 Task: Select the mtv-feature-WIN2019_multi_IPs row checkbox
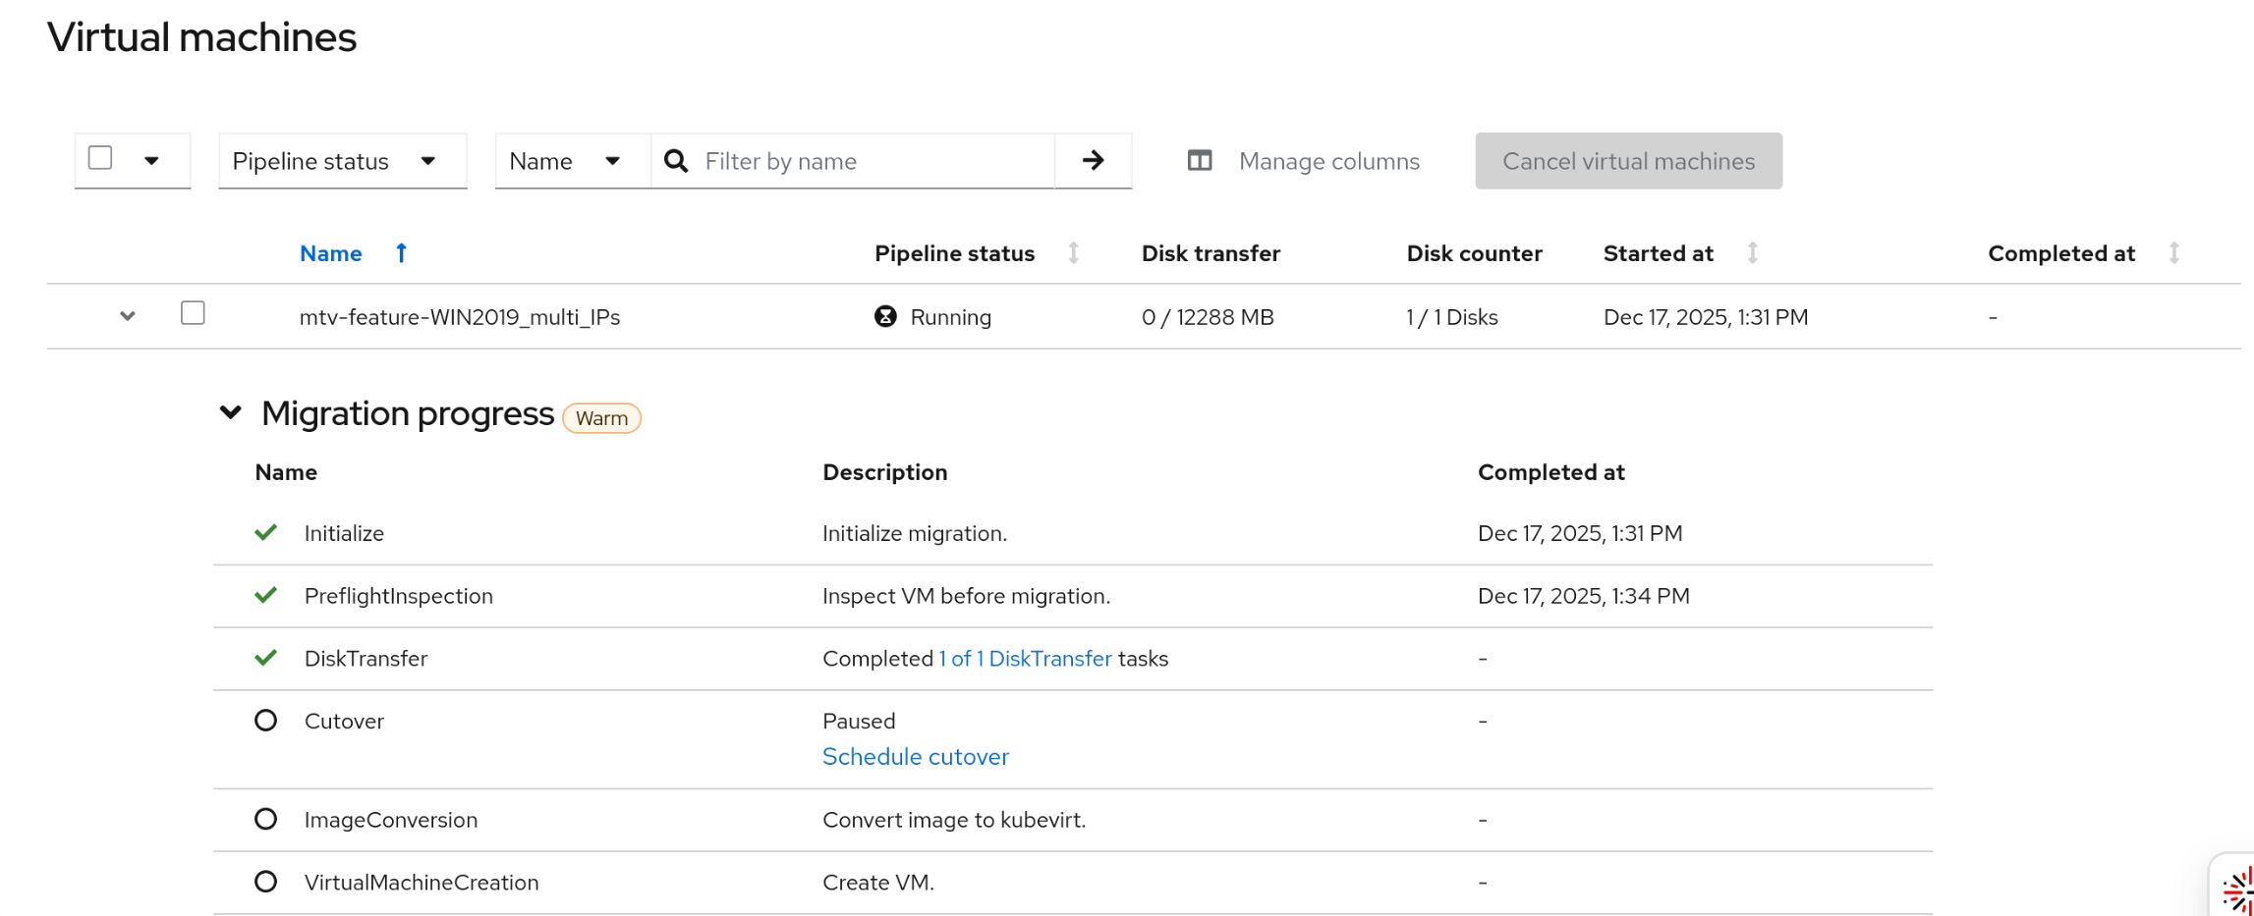(193, 313)
